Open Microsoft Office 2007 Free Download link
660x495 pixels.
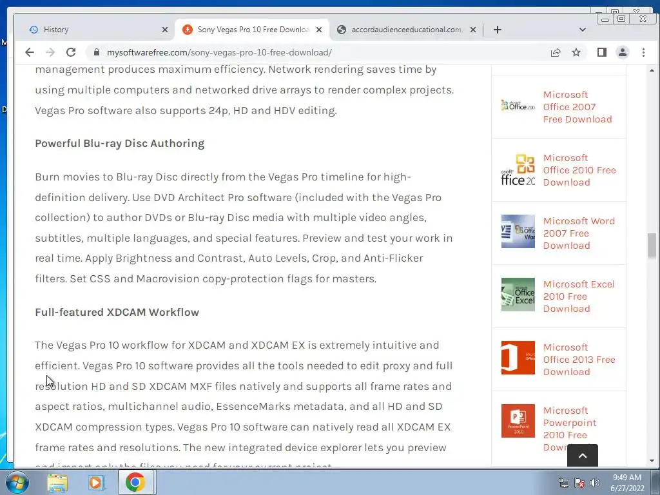tap(577, 107)
